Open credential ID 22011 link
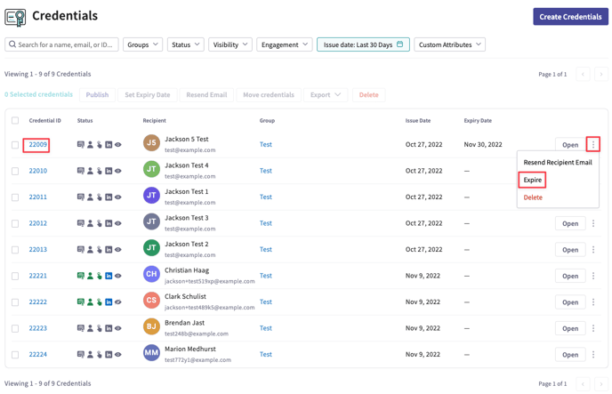Viewport: 612px width, 394px height. (x=37, y=197)
